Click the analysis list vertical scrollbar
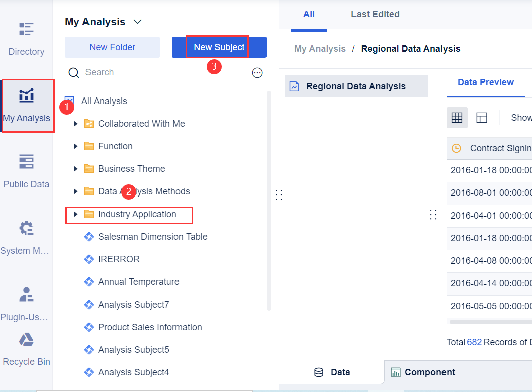Viewport: 532px width, 392px height. [269, 201]
